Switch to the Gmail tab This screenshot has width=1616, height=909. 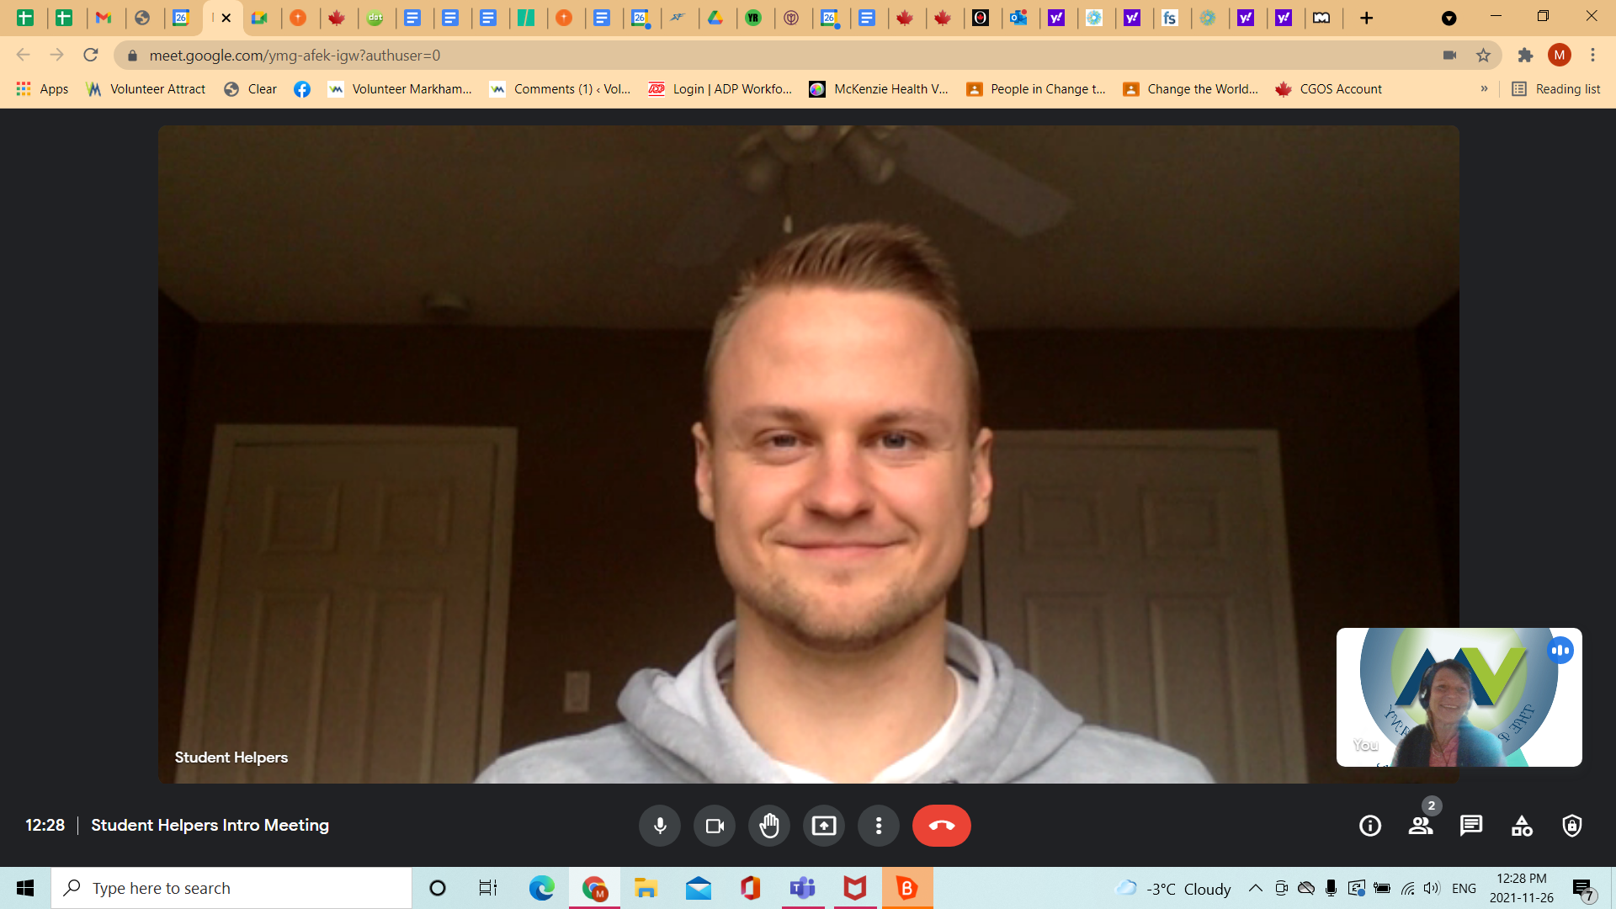pyautogui.click(x=104, y=18)
